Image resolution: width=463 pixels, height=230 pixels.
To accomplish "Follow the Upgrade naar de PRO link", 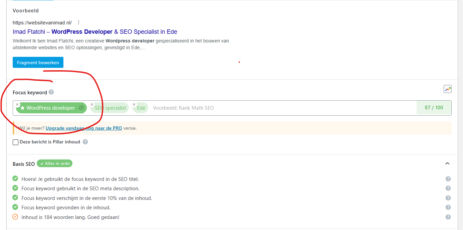I will click(x=84, y=128).
